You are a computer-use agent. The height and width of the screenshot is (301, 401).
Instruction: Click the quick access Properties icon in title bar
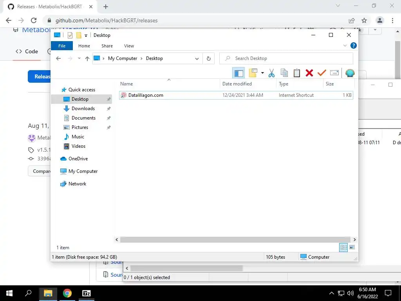coord(70,35)
